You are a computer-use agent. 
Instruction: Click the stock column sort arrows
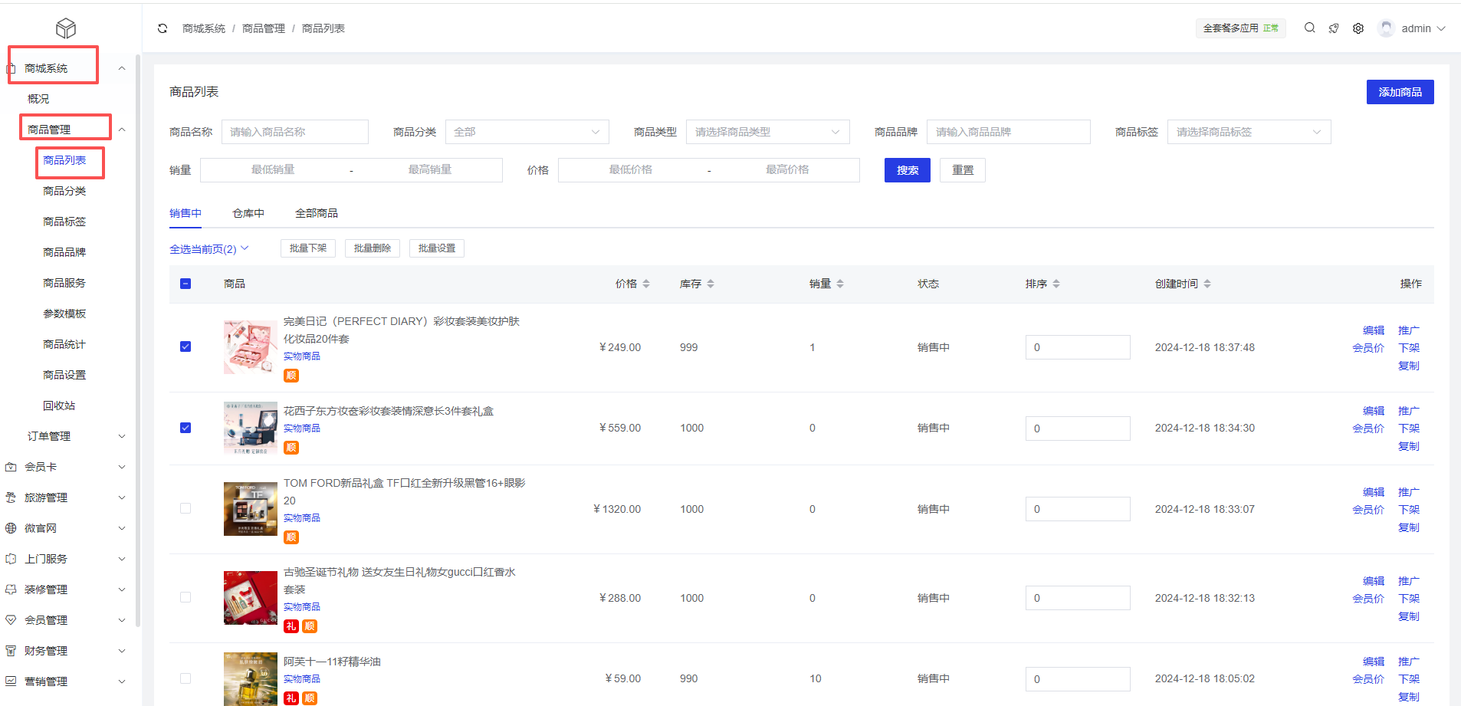tap(711, 284)
